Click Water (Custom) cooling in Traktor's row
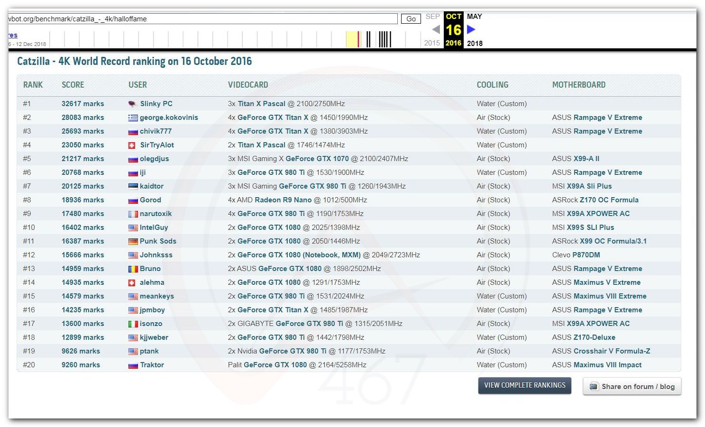The image size is (705, 427). tap(502, 365)
